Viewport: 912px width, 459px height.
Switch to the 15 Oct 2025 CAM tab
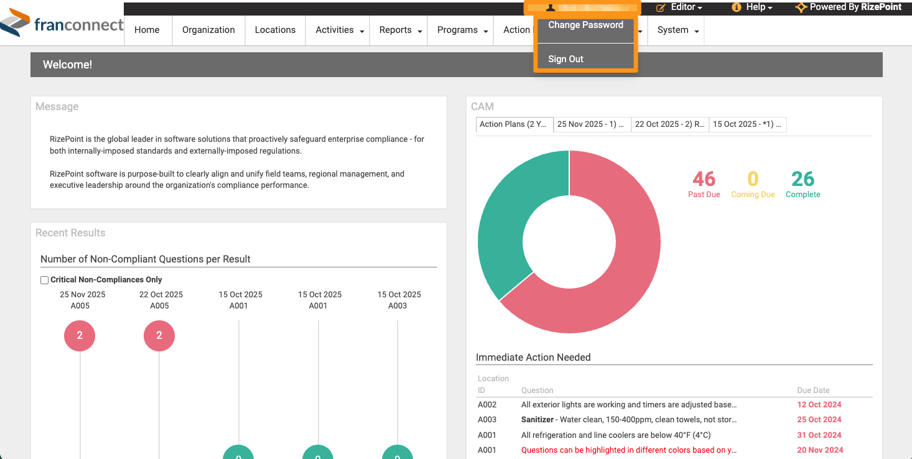748,124
